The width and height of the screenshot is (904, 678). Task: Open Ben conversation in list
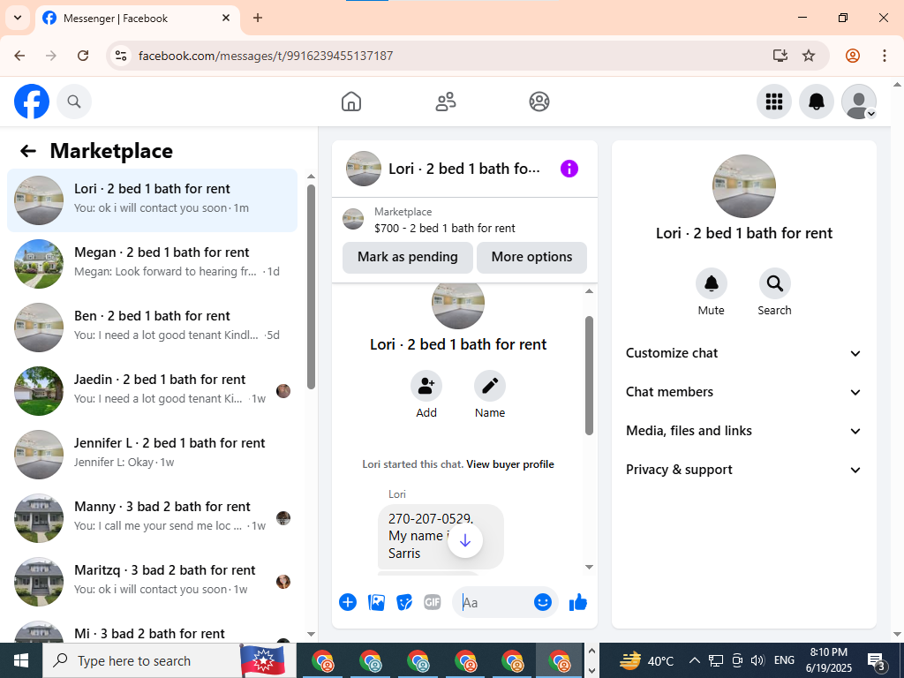152,328
